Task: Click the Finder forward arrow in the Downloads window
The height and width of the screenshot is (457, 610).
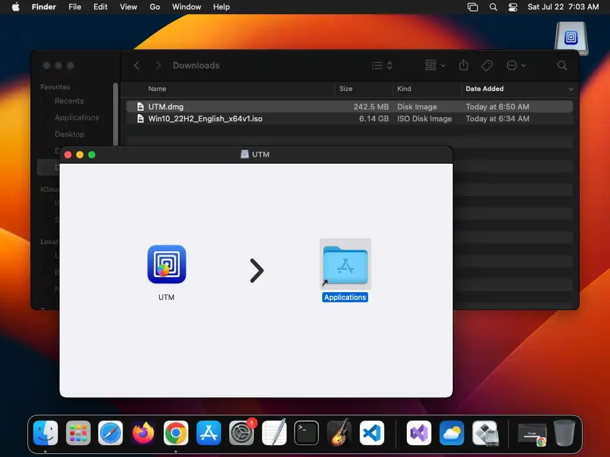Action: click(158, 65)
